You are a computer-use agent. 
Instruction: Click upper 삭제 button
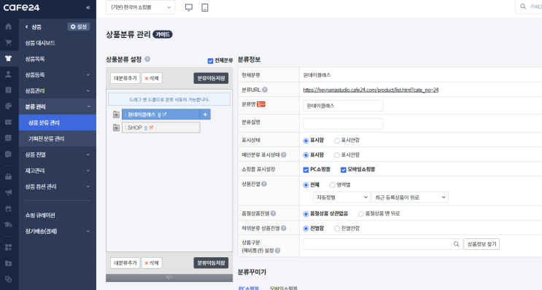coord(152,78)
